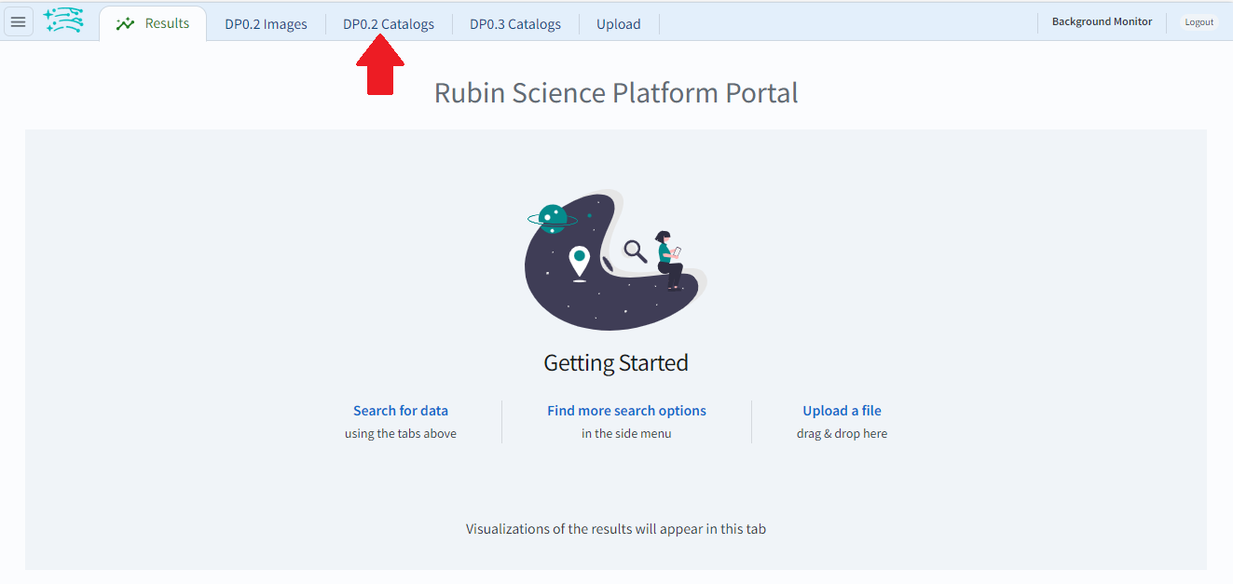Click the Rubin observatory logo
This screenshot has width=1233, height=584.
(x=62, y=20)
